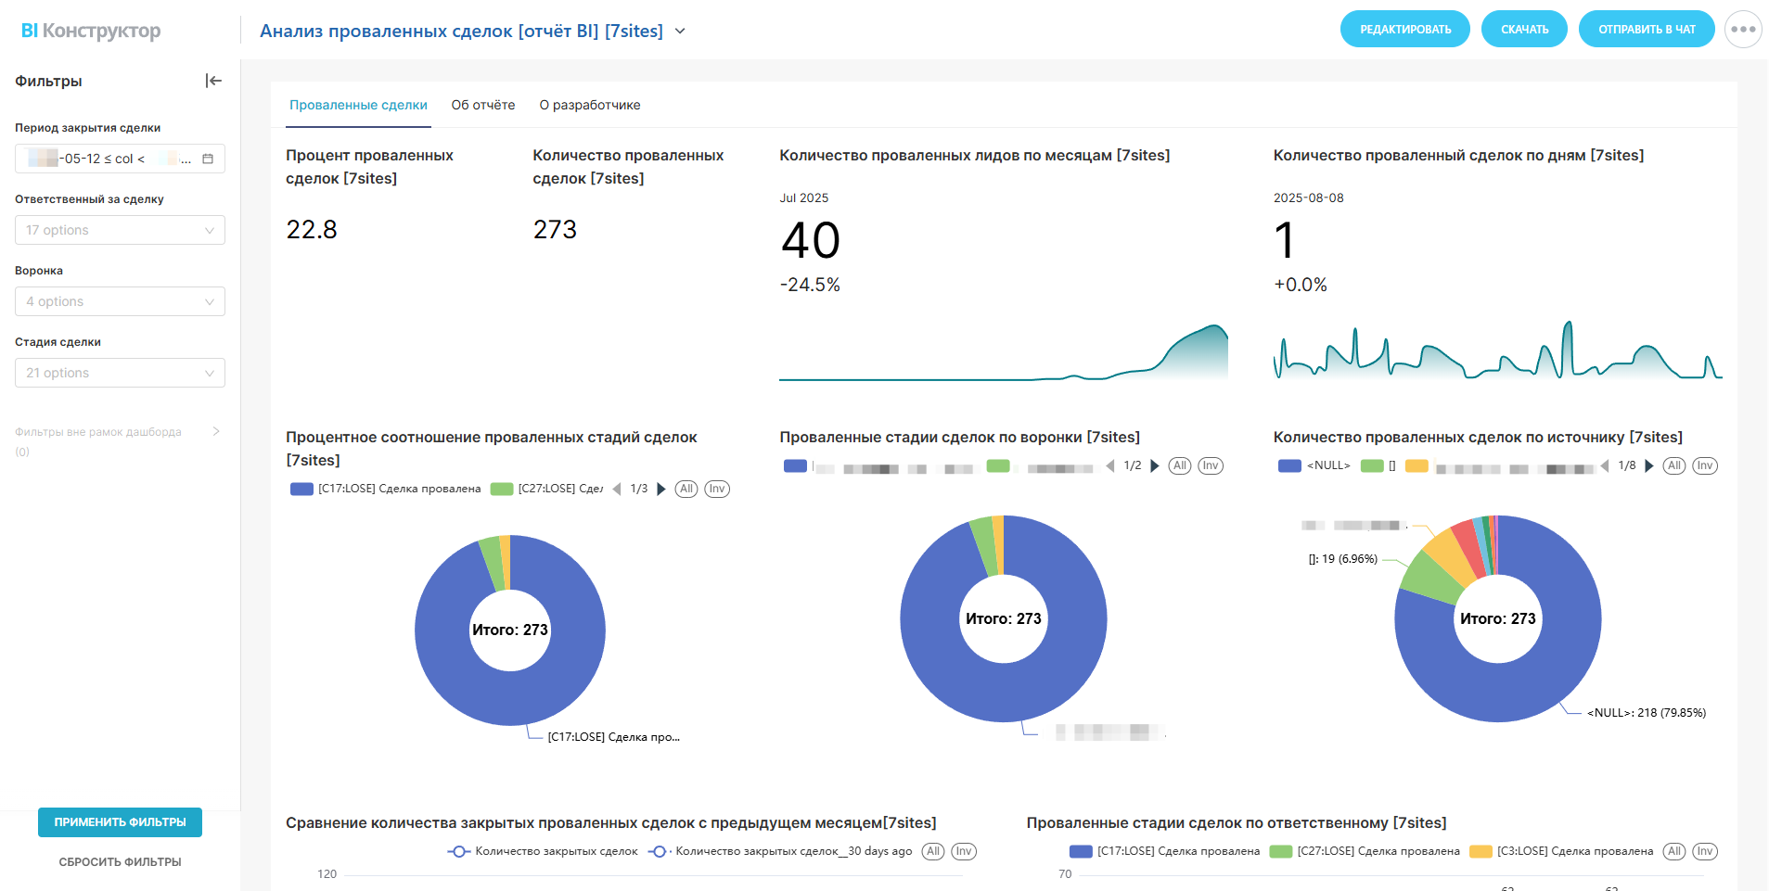Open calendar in period date filter

coord(208,159)
